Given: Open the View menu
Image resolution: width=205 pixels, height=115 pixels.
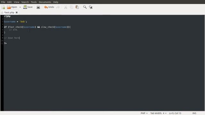Looking at the screenshot, I should pyautogui.click(x=17, y=2).
